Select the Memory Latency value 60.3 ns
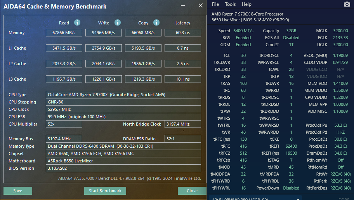 click(x=183, y=33)
